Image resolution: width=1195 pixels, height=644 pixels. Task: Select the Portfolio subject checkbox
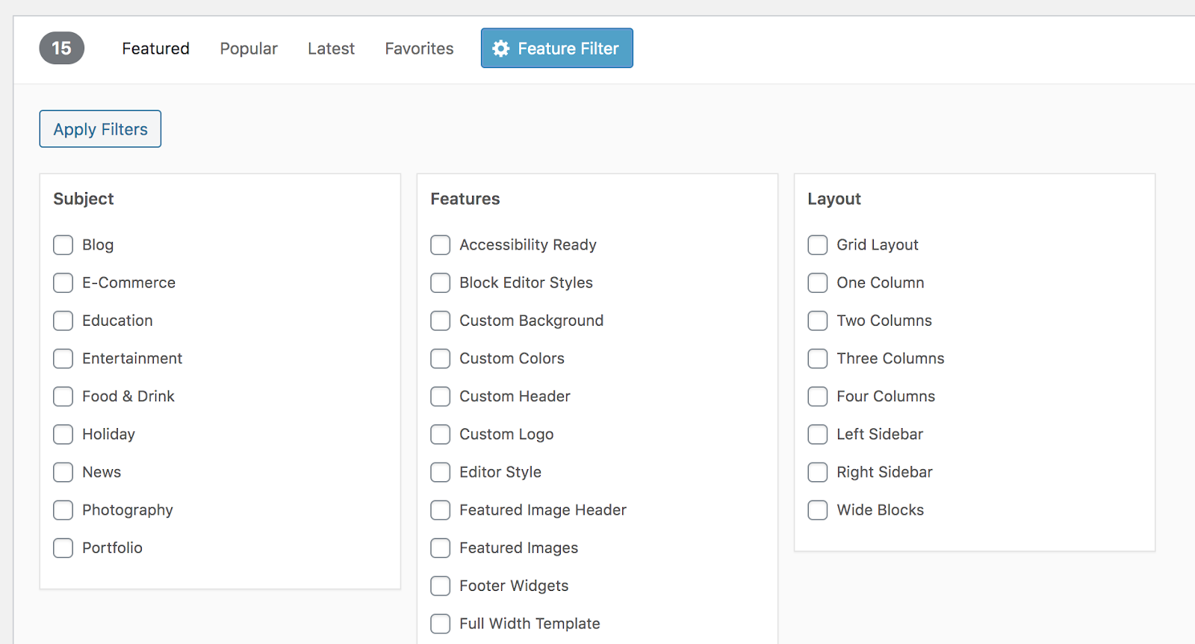point(63,548)
